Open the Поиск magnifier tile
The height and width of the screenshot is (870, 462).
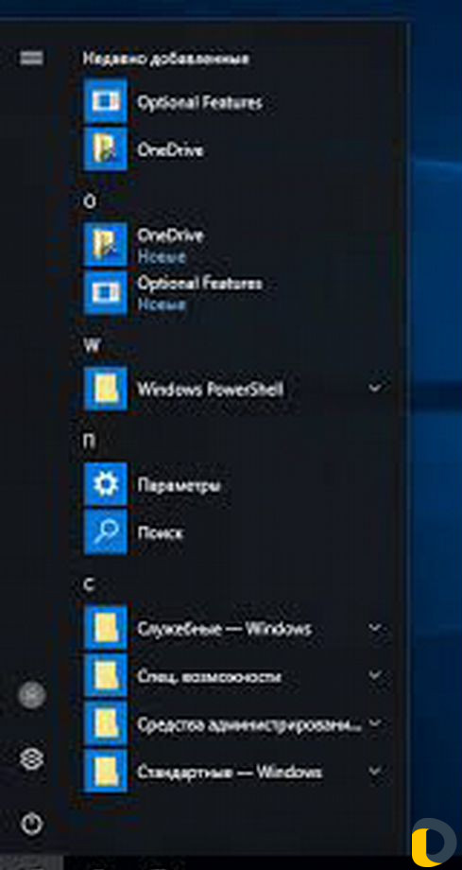point(106,532)
